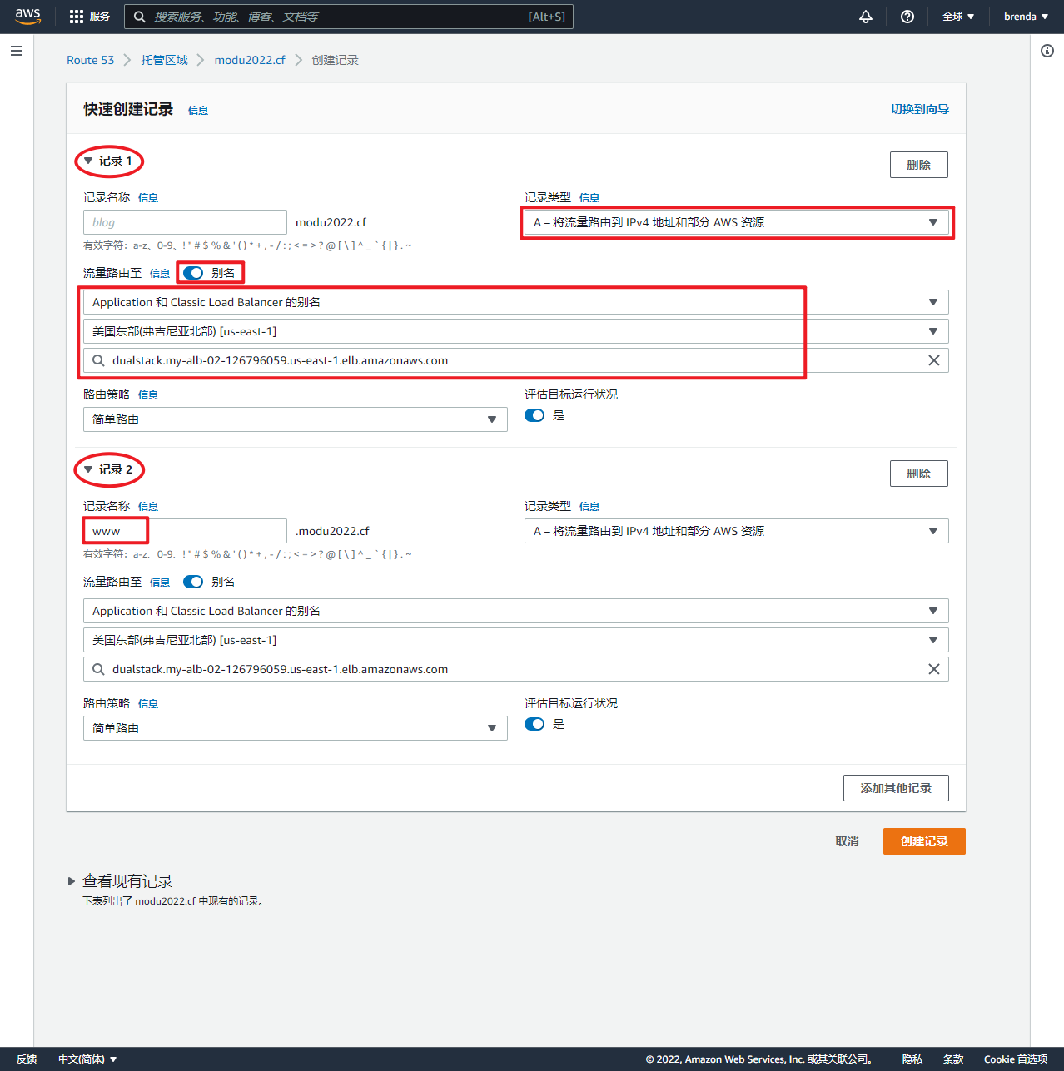Open the hamburger side navigation menu
1064x1071 pixels.
(17, 51)
